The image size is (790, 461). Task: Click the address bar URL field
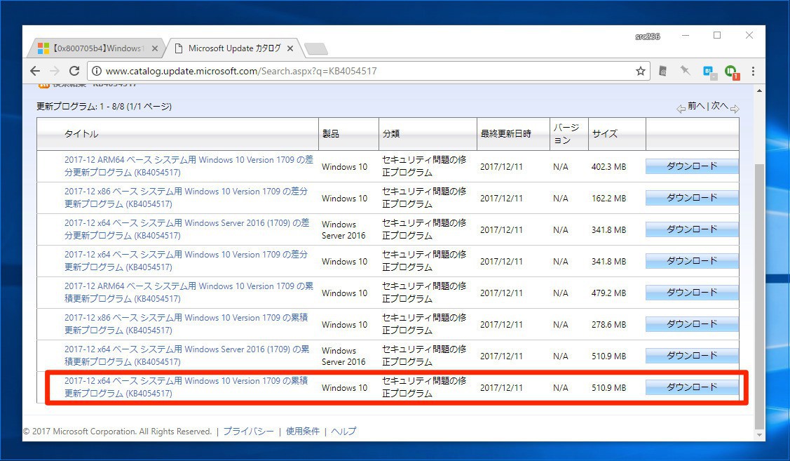tap(368, 71)
